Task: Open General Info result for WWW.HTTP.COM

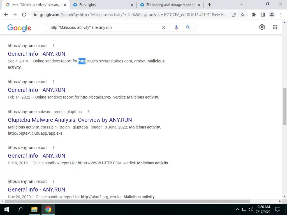Action: (36, 156)
